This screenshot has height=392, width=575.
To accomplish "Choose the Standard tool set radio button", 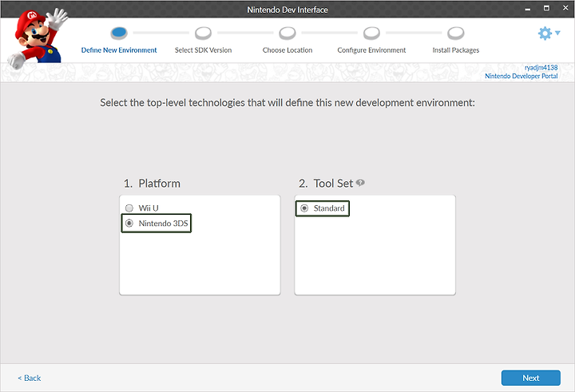I will point(304,208).
